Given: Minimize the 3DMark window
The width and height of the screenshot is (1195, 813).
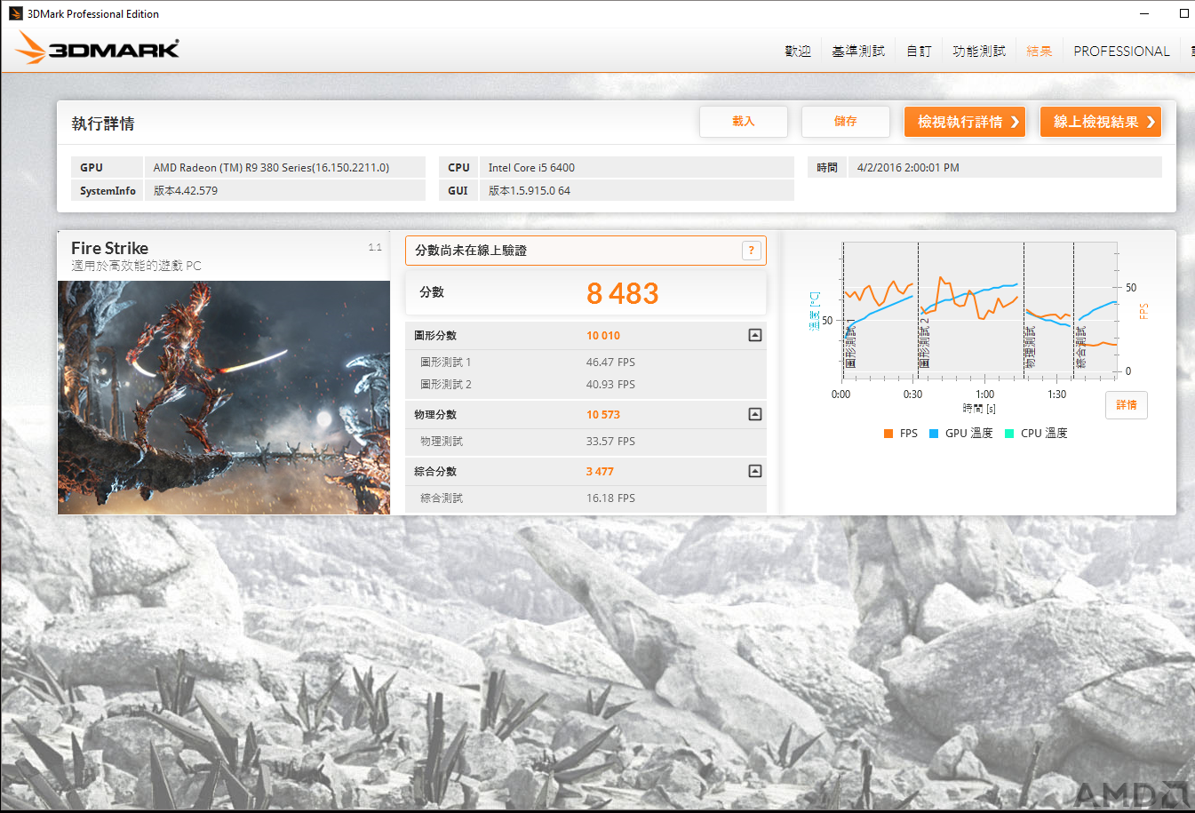Looking at the screenshot, I should 1144,13.
